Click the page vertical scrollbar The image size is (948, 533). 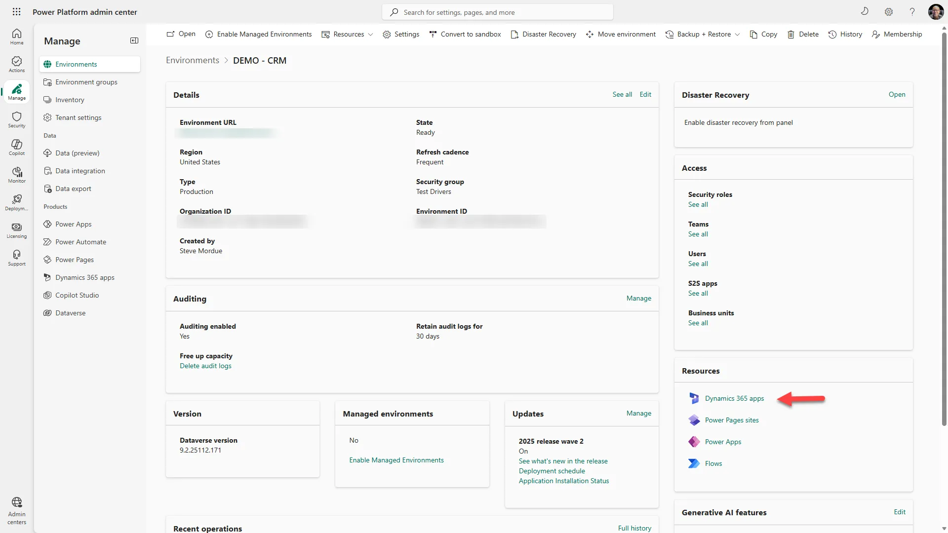(x=944, y=227)
